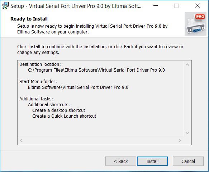Click the 'Create a Quick Launch shortcut' line

64,116
